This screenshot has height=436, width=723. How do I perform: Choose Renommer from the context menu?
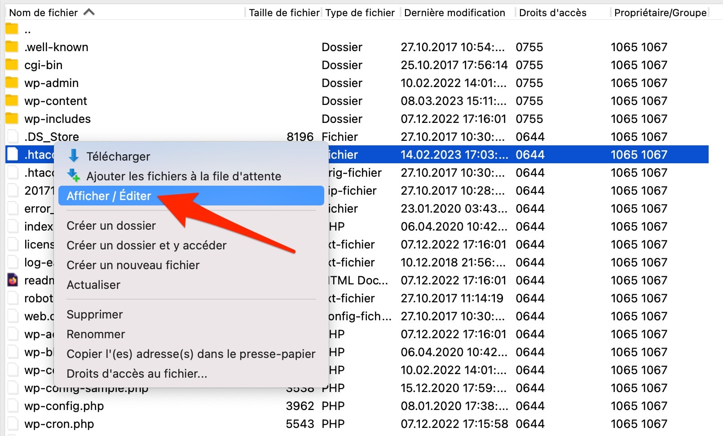191,334
